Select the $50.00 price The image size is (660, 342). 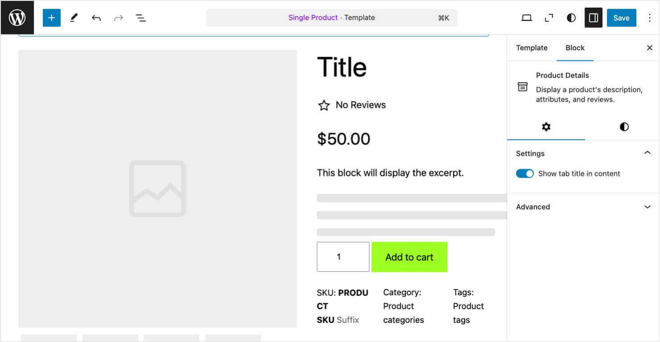pyautogui.click(x=343, y=139)
